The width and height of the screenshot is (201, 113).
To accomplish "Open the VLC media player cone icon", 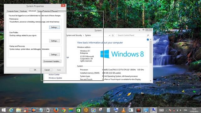I will [123, 110].
